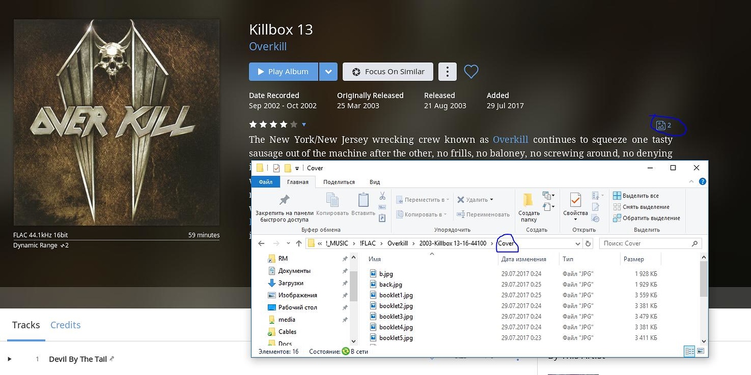Select the Tracks tab
The height and width of the screenshot is (375, 751).
point(26,325)
